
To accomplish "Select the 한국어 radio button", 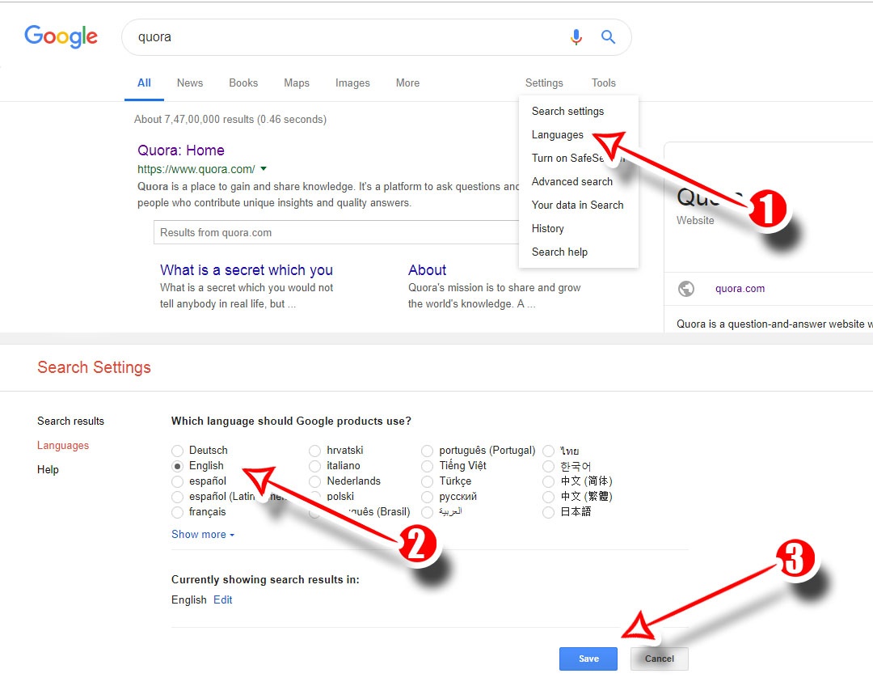I will [548, 466].
